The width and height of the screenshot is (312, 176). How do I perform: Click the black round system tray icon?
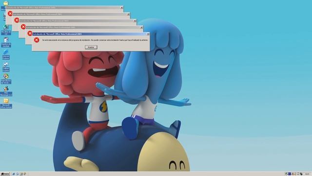tap(301, 174)
